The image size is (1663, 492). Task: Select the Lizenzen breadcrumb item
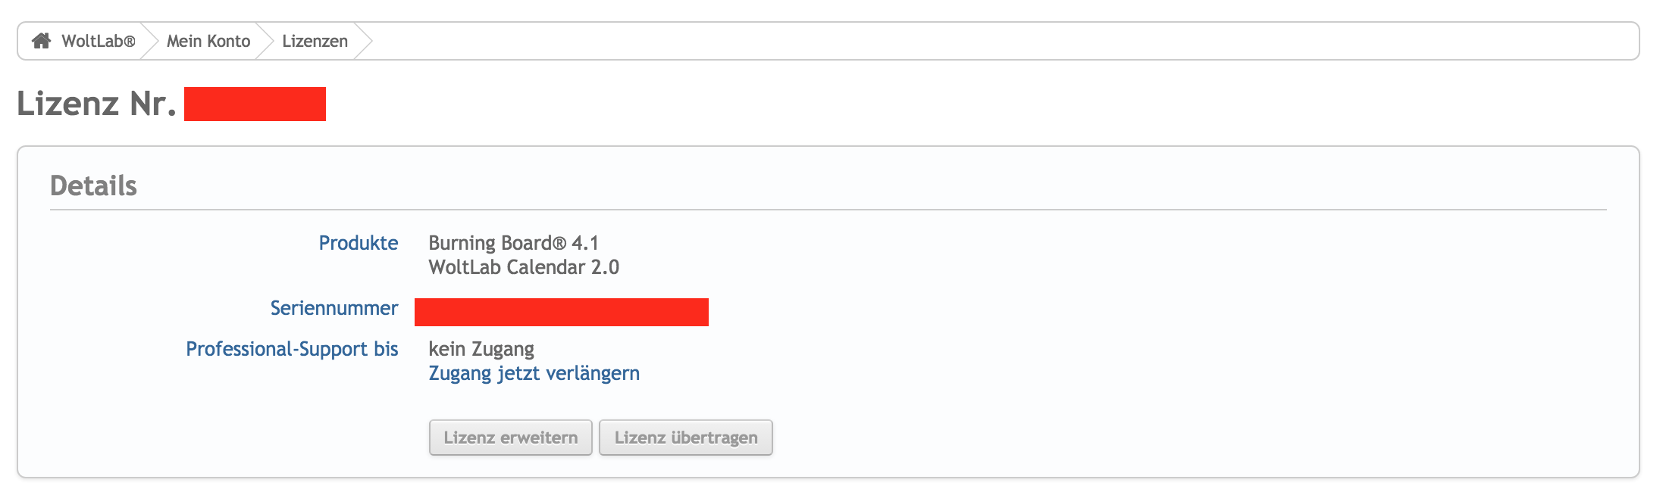[315, 41]
